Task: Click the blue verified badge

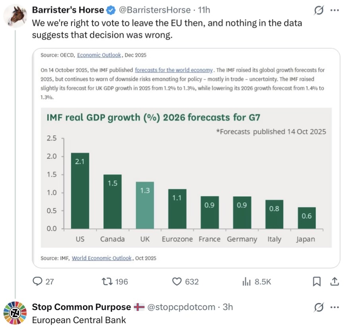Action: click(112, 10)
